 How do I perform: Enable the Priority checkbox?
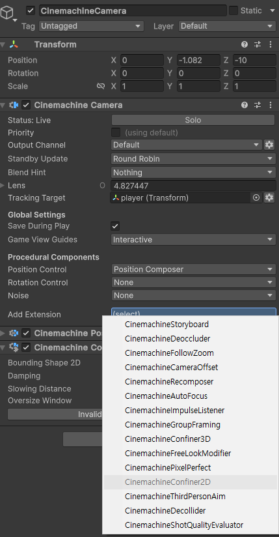click(116, 132)
